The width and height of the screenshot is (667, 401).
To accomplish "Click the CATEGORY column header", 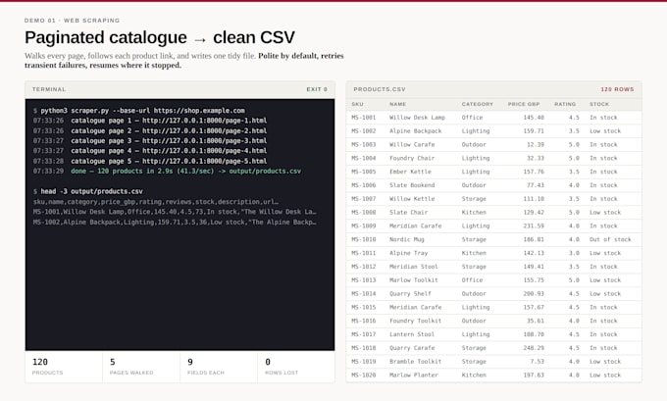I will [478, 104].
